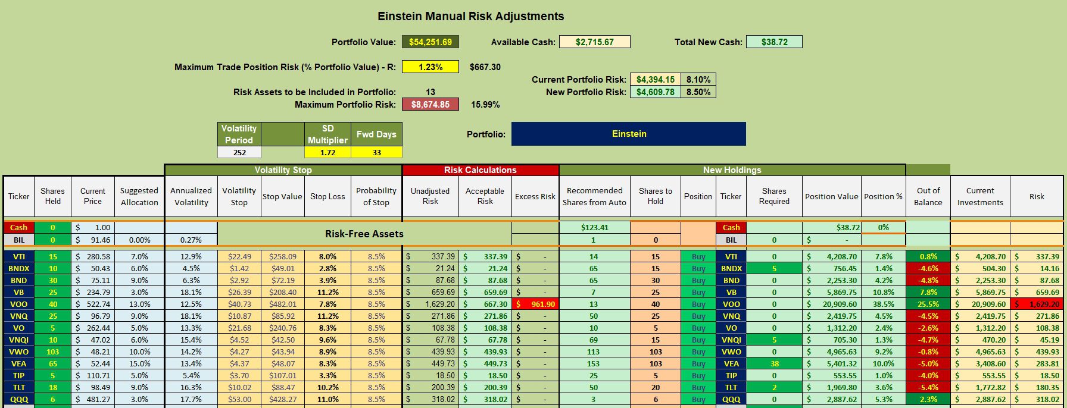Click the Probability of Stop column header

click(376, 196)
